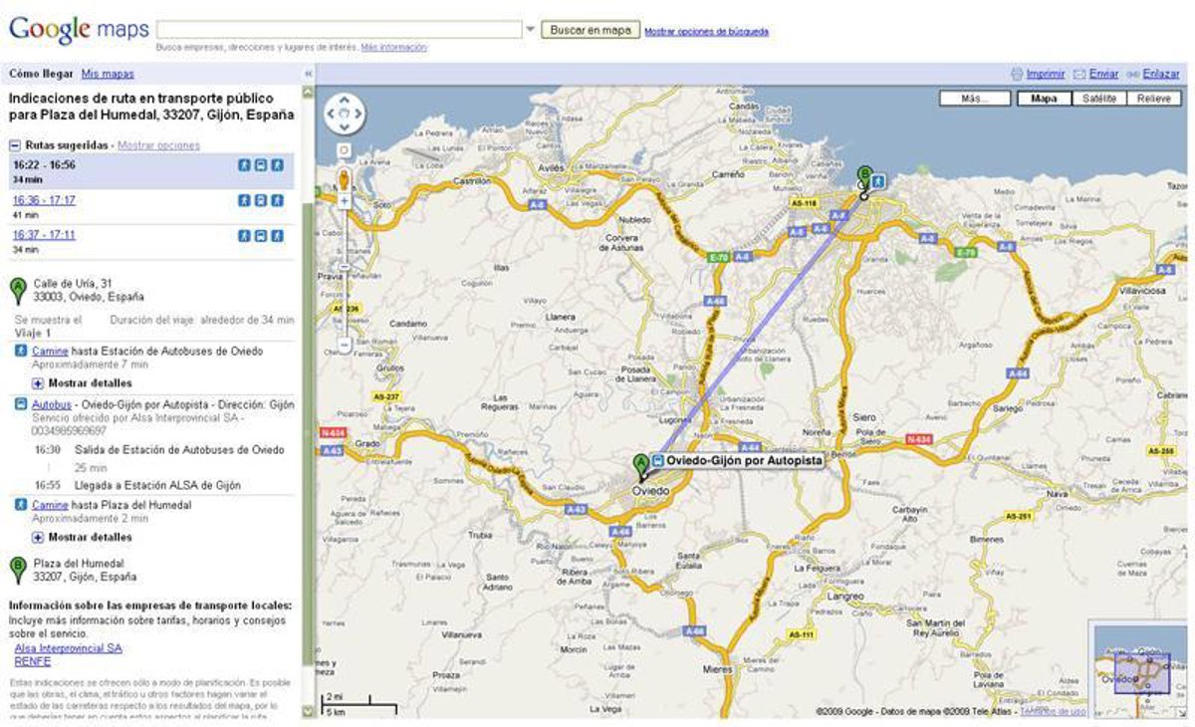Click the Buscar en mapa button
This screenshot has width=1195, height=727.
[x=591, y=30]
